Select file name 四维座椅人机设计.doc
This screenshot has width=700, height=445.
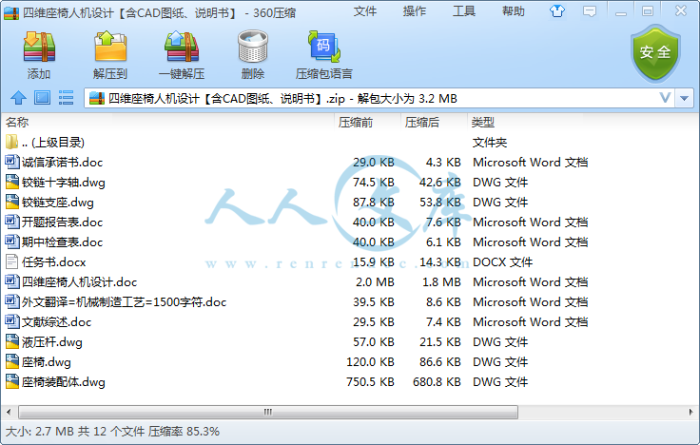(79, 282)
